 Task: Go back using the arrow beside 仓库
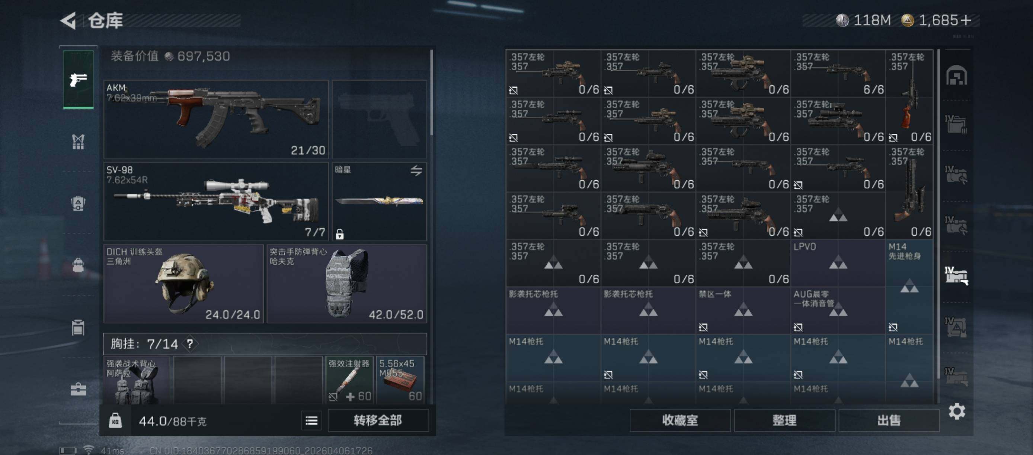tap(68, 20)
